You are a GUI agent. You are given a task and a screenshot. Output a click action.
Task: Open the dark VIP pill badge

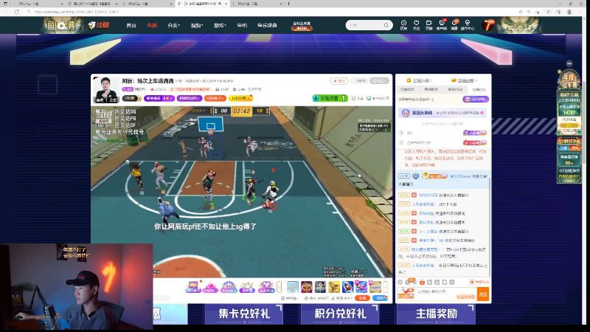coord(131,98)
